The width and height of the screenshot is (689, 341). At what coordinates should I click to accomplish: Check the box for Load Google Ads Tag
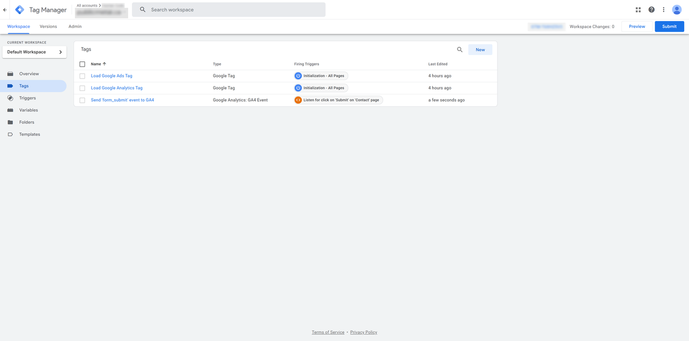click(82, 76)
